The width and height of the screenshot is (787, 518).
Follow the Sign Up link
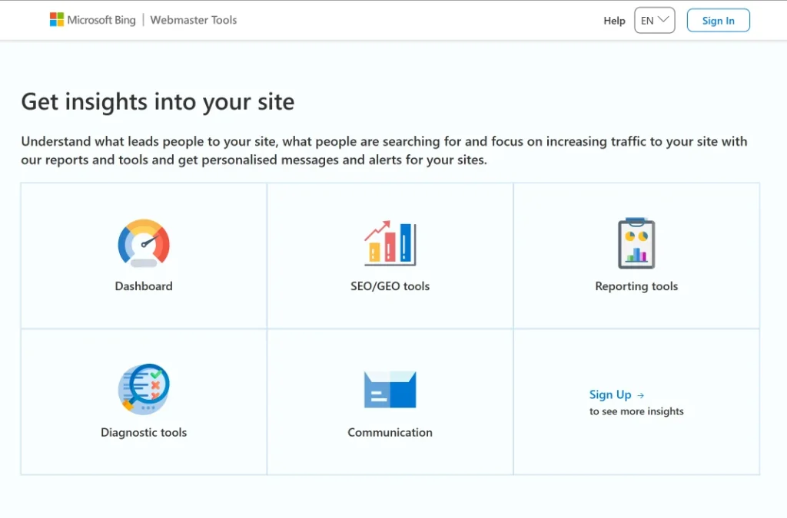(610, 394)
